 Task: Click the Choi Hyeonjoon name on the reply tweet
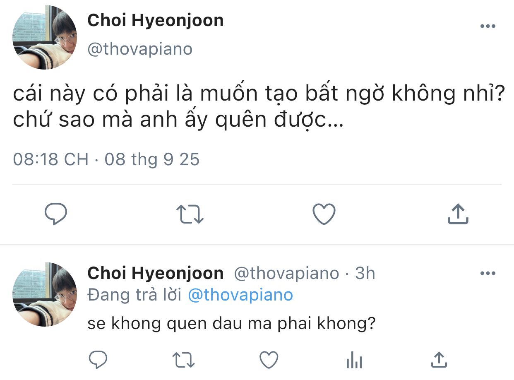[x=155, y=273]
